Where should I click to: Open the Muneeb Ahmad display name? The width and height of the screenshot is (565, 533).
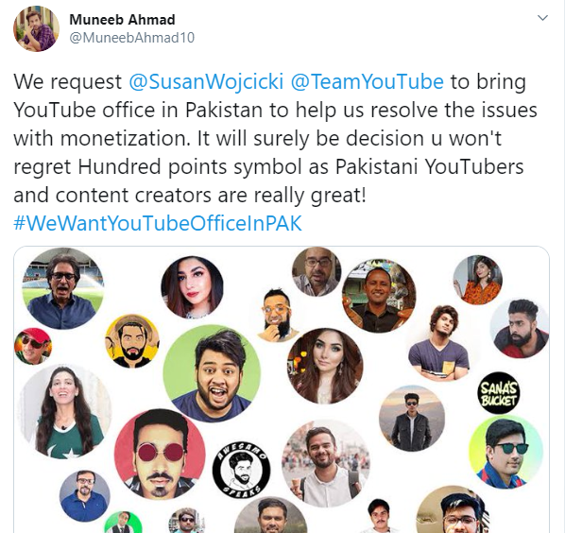pos(122,20)
